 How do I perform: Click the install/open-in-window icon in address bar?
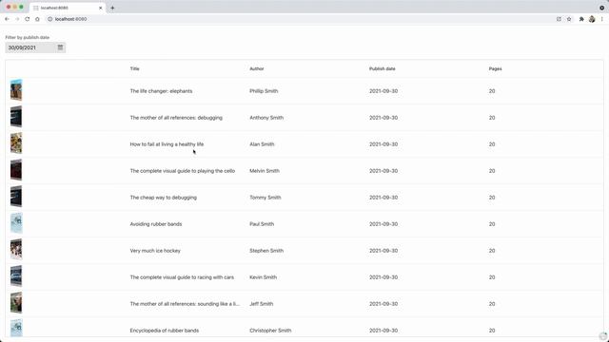coord(559,19)
